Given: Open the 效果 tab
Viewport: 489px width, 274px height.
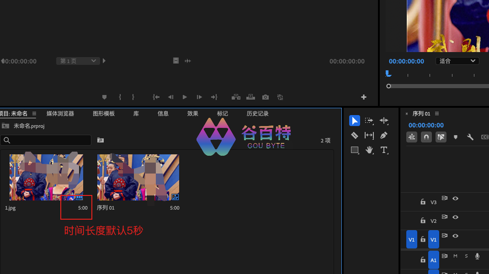Looking at the screenshot, I should (x=192, y=114).
